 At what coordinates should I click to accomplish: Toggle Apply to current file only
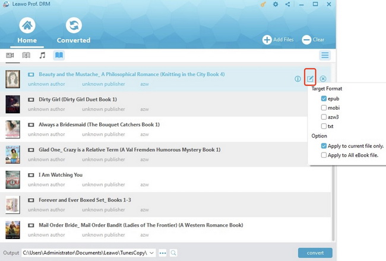(324, 146)
